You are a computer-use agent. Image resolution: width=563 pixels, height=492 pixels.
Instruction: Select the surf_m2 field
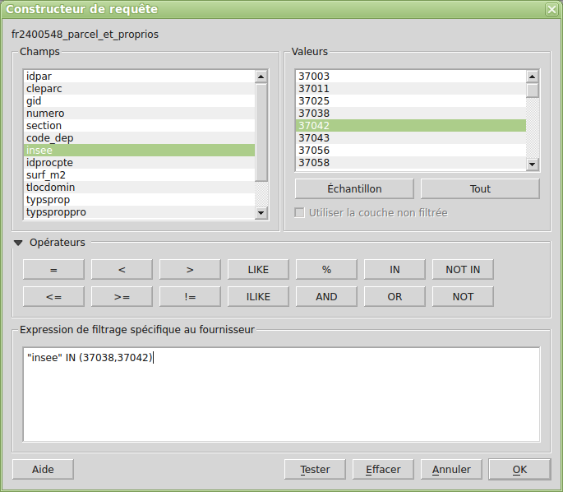[140, 175]
